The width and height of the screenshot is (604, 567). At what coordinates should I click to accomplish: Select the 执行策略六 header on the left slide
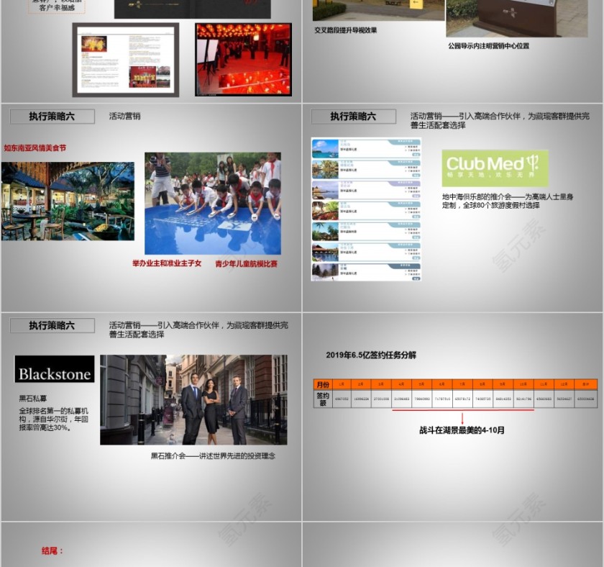tap(52, 115)
